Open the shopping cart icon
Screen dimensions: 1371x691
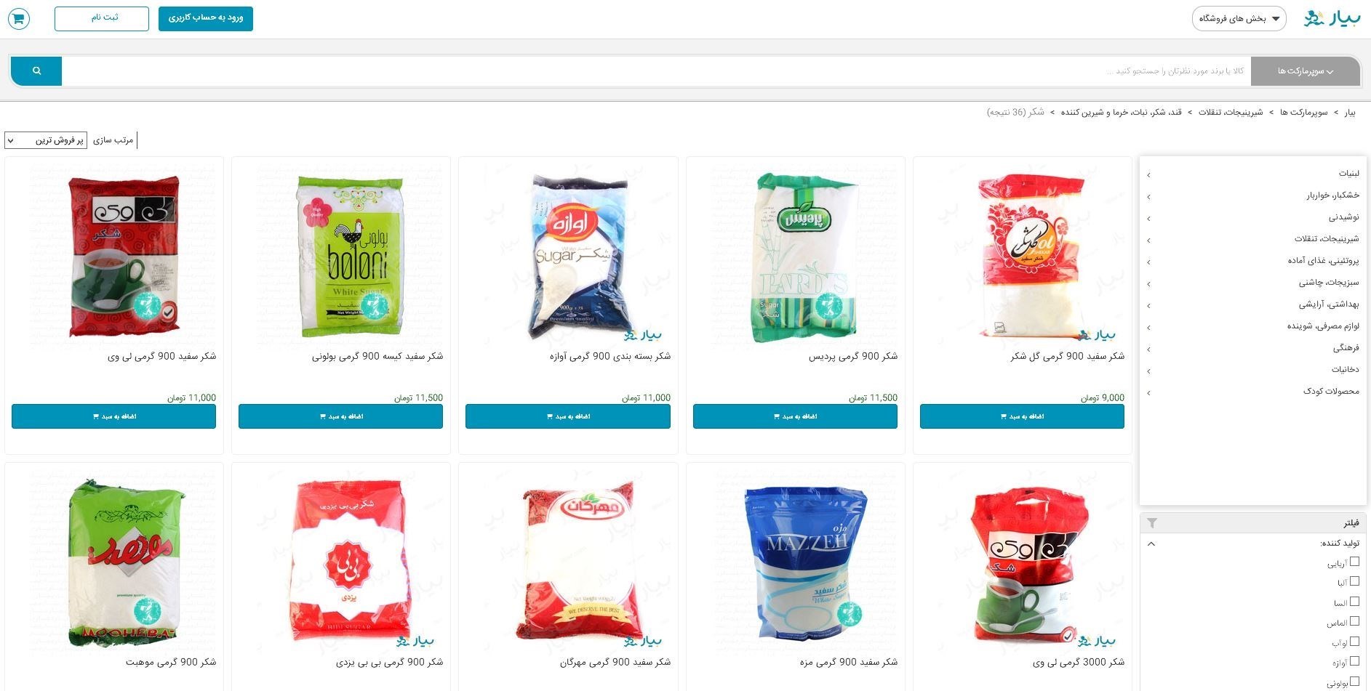click(19, 19)
